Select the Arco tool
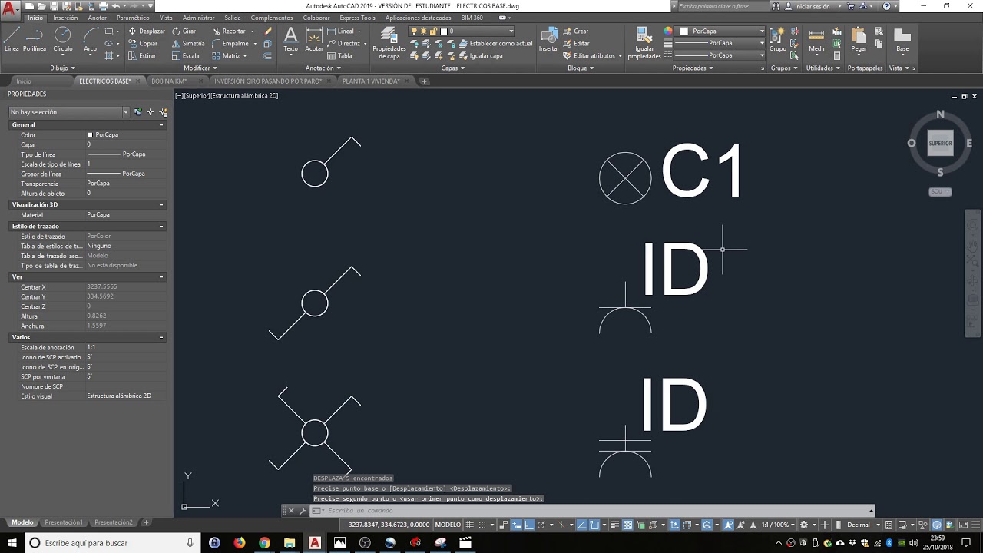Screen dimensions: 983x553 coord(91,39)
